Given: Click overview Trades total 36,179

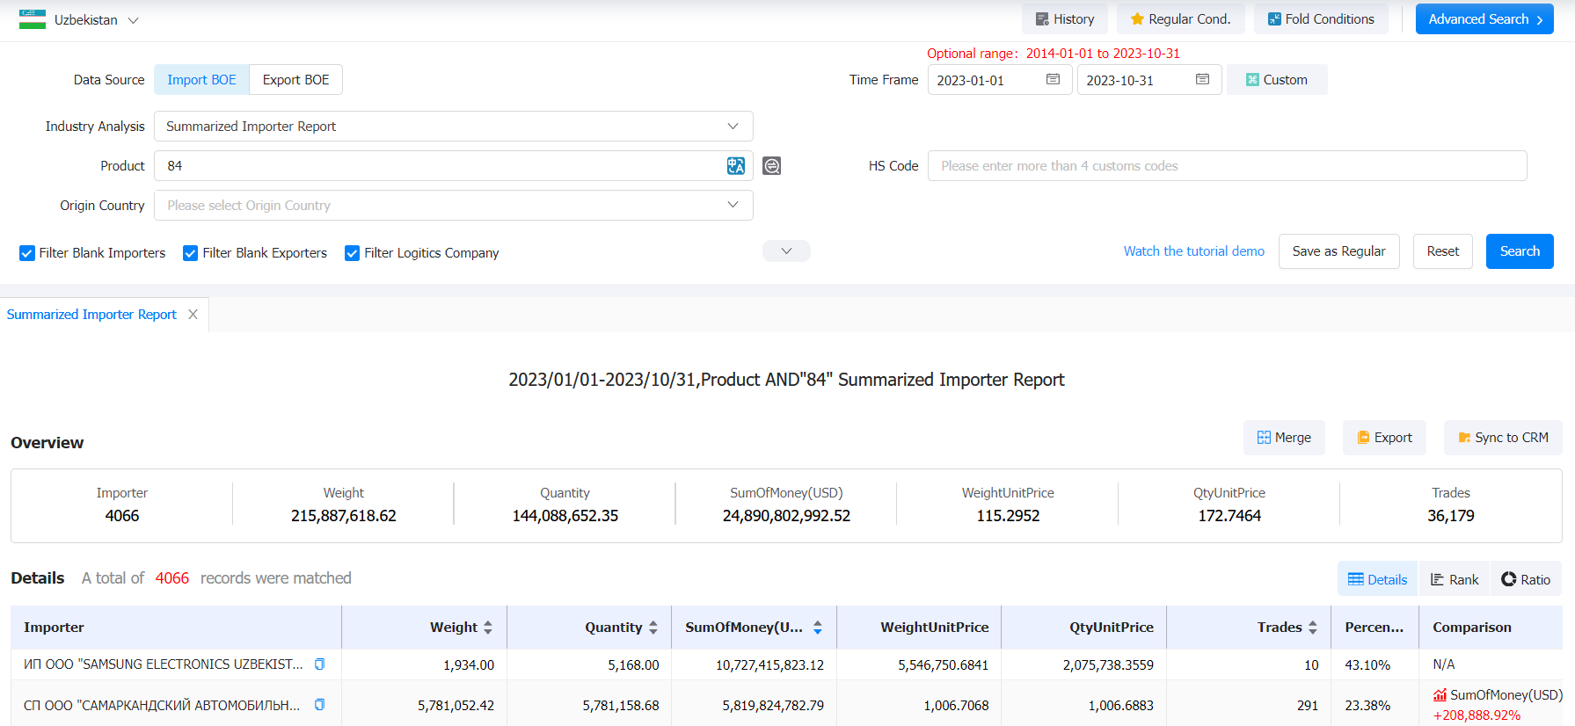Looking at the screenshot, I should tap(1451, 516).
